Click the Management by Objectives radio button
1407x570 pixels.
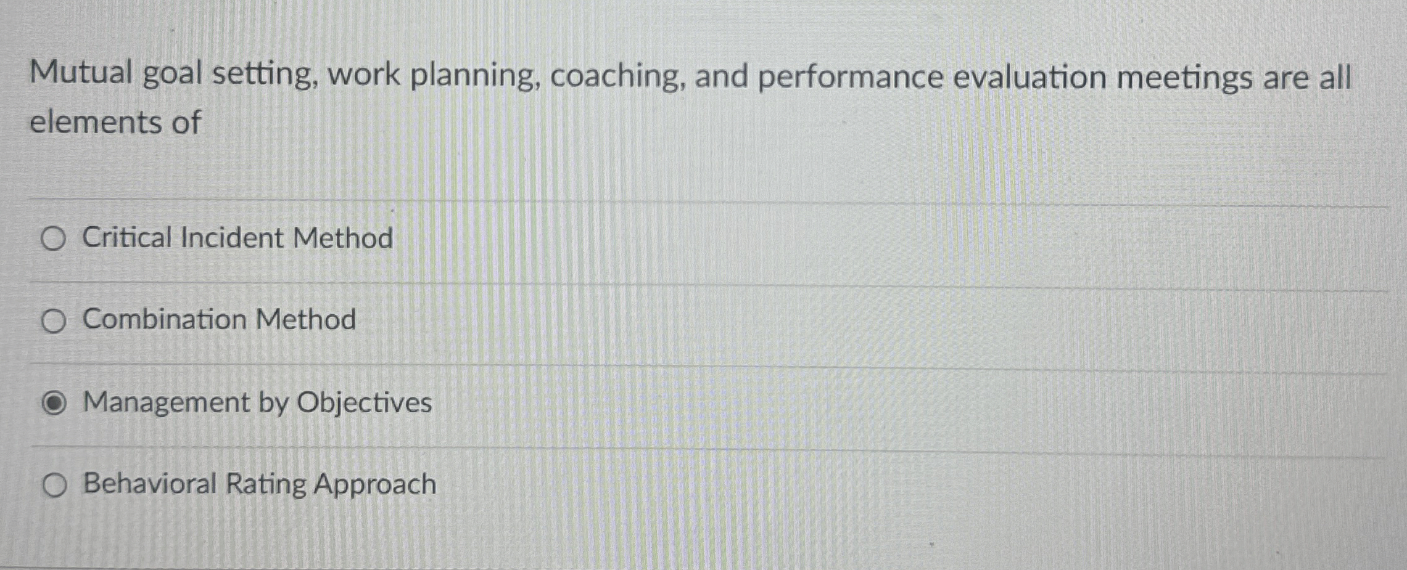click(x=54, y=403)
